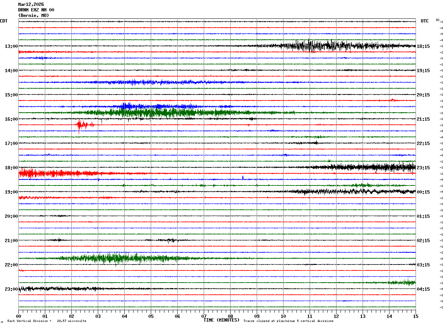Select the 21:00 CDT row label
The image size is (445, 326).
[x=11, y=241]
